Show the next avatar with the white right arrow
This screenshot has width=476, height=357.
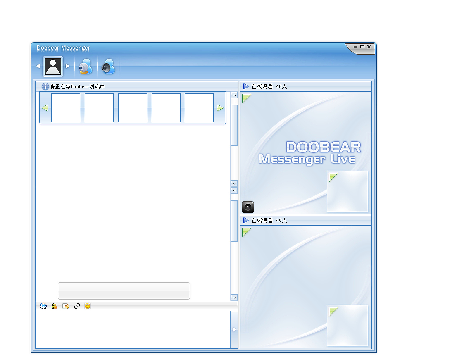(68, 66)
